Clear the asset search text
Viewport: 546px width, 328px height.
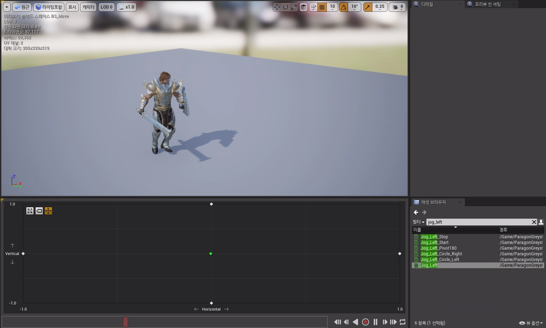coord(534,222)
